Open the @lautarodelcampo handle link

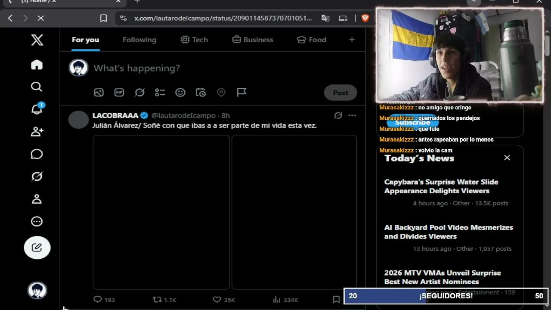click(x=183, y=115)
